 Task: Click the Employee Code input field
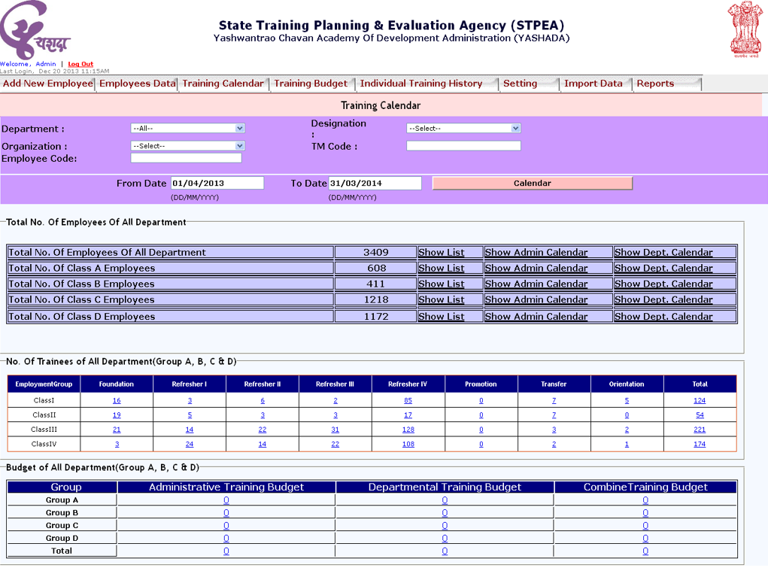[186, 159]
